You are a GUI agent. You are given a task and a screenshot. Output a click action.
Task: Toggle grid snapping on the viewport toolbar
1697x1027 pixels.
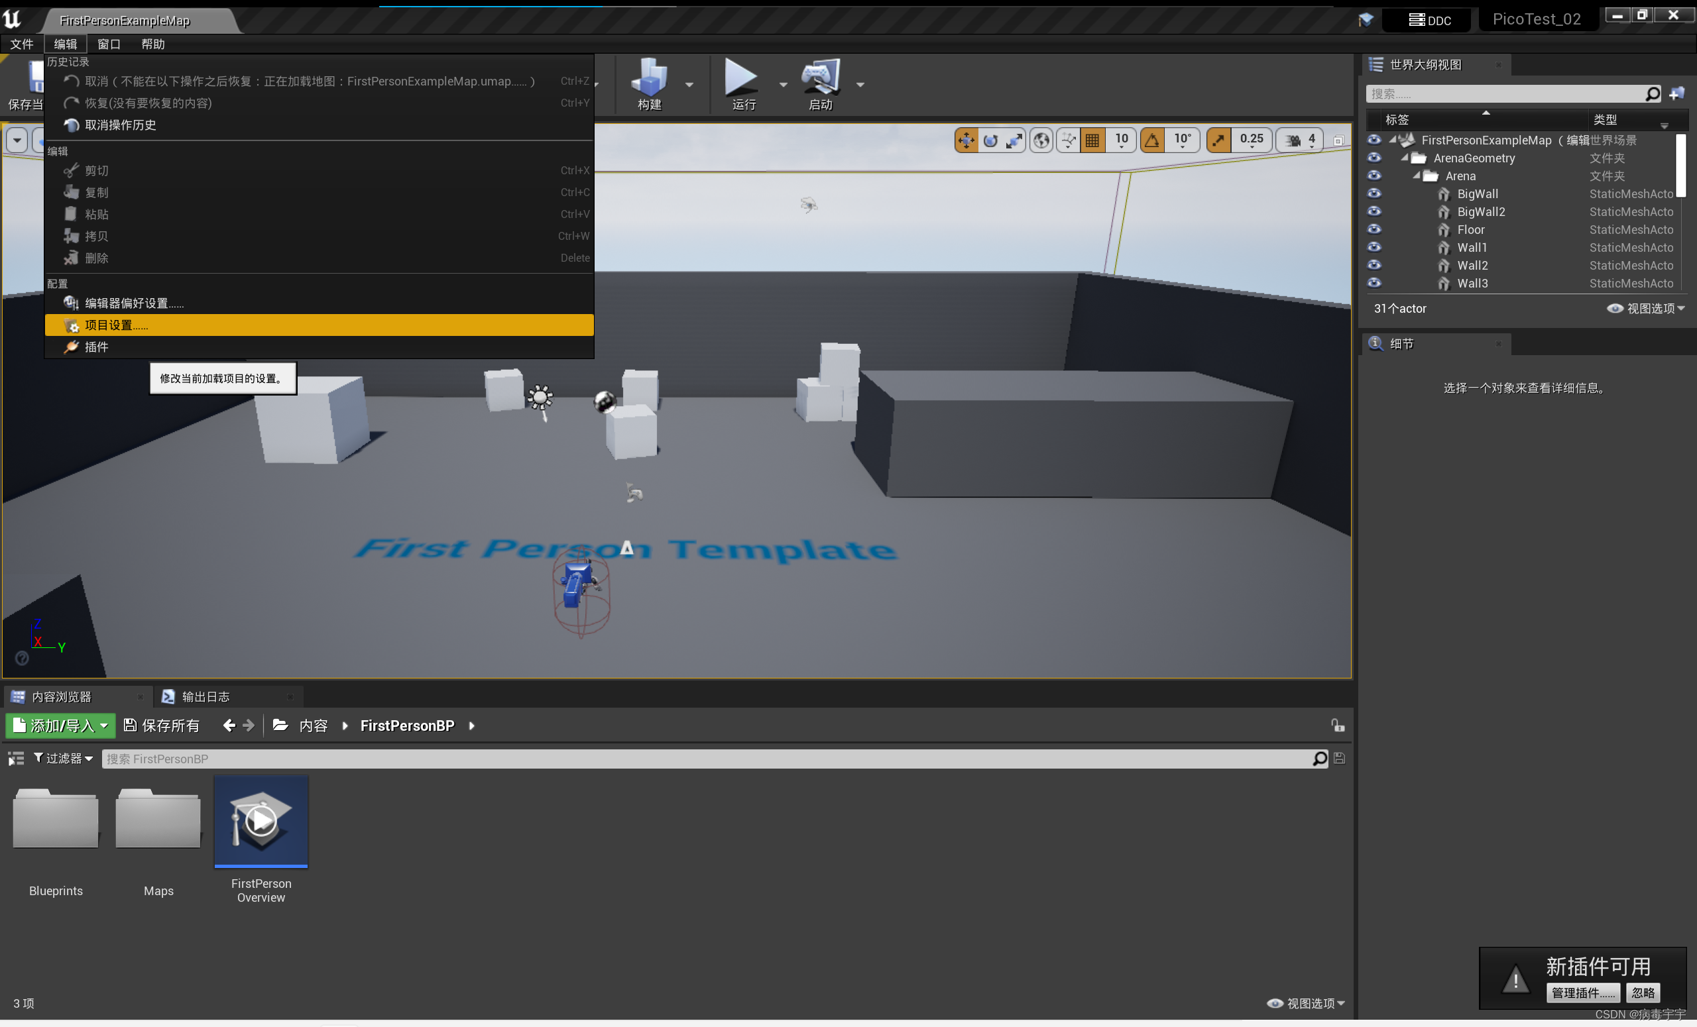tap(1092, 140)
